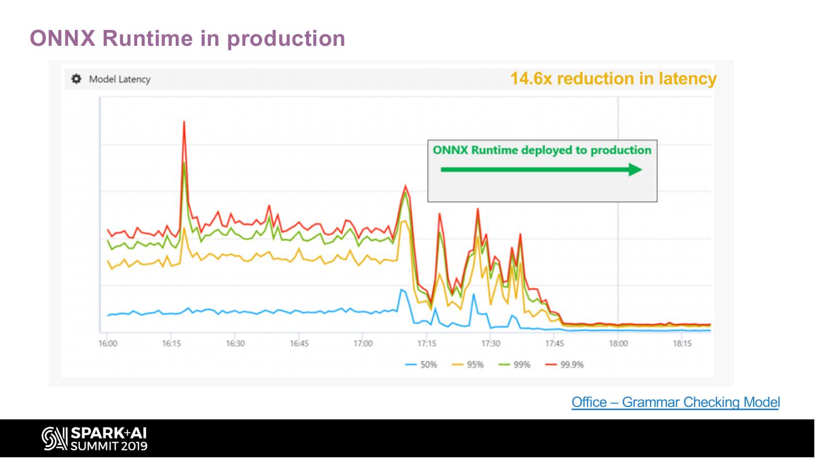The height and width of the screenshot is (459, 816).
Task: Open the Office – Grammar Checking Model link
Action: click(x=675, y=402)
